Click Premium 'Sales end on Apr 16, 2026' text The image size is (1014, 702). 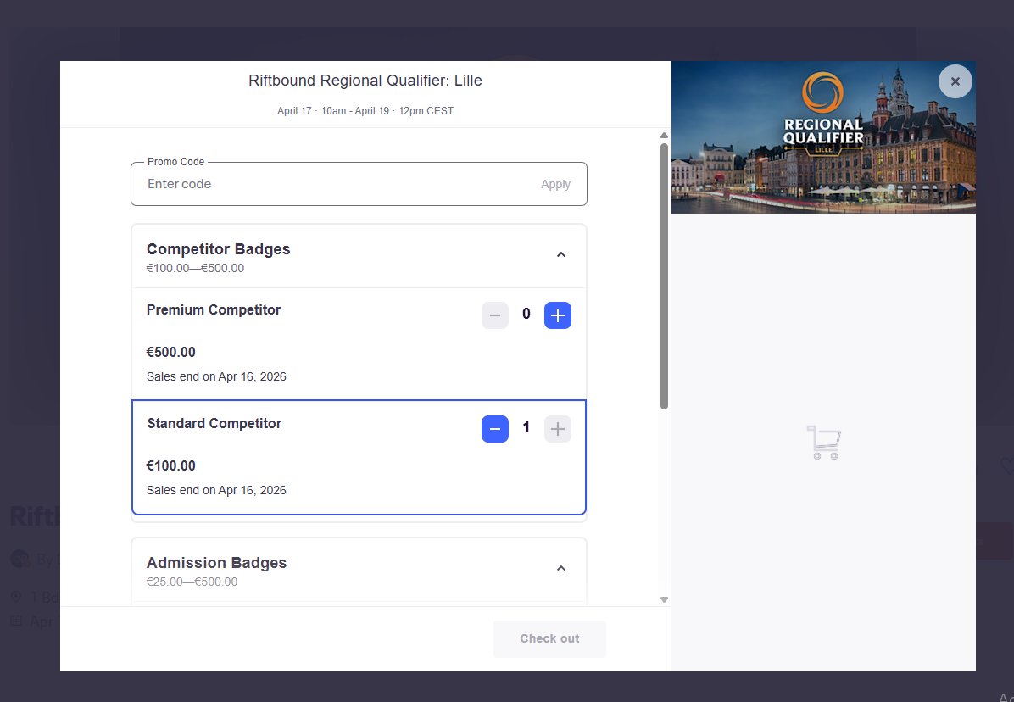pyautogui.click(x=216, y=376)
